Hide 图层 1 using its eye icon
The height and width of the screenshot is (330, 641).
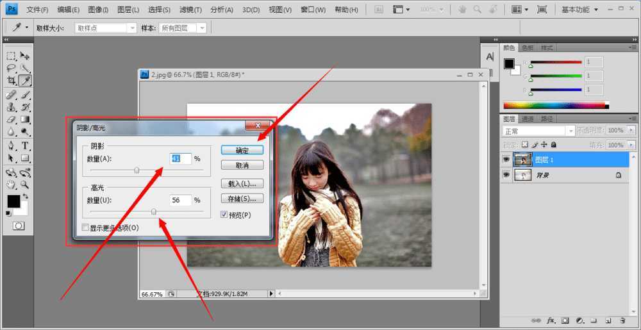506,160
